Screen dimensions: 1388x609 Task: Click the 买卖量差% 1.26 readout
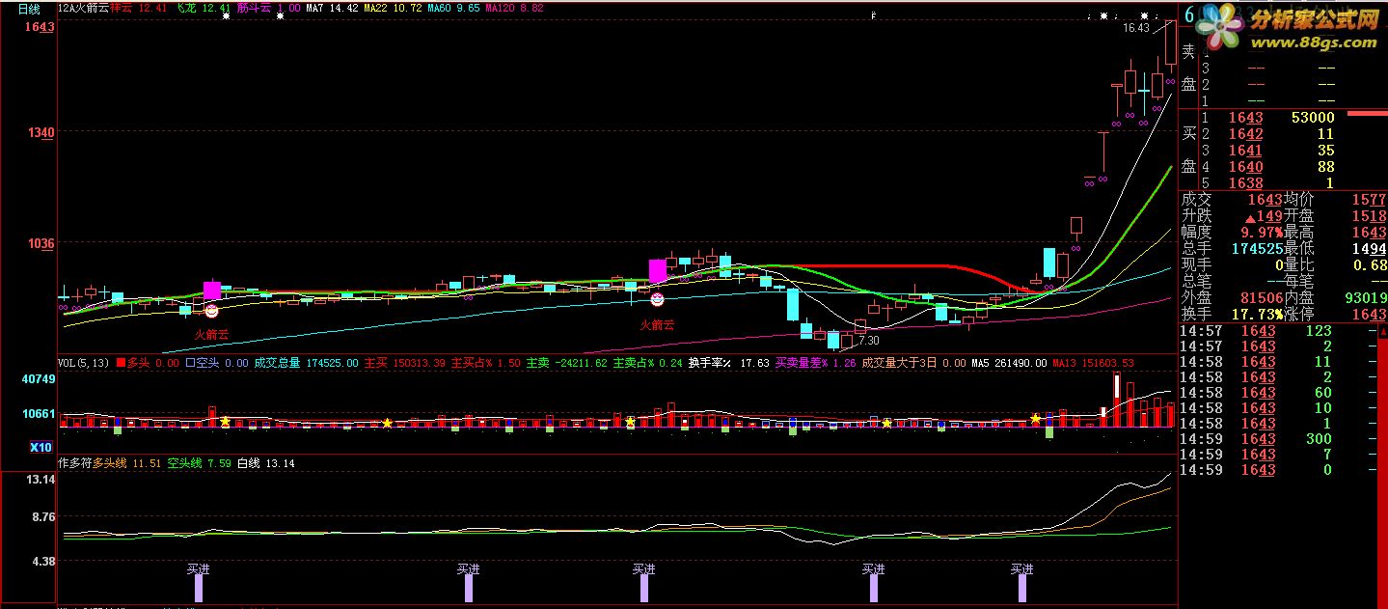[815, 364]
